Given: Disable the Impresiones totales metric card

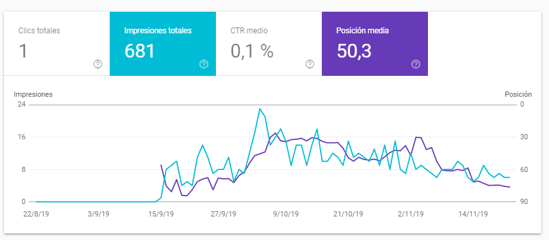Looking at the screenshot, I should 163,44.
